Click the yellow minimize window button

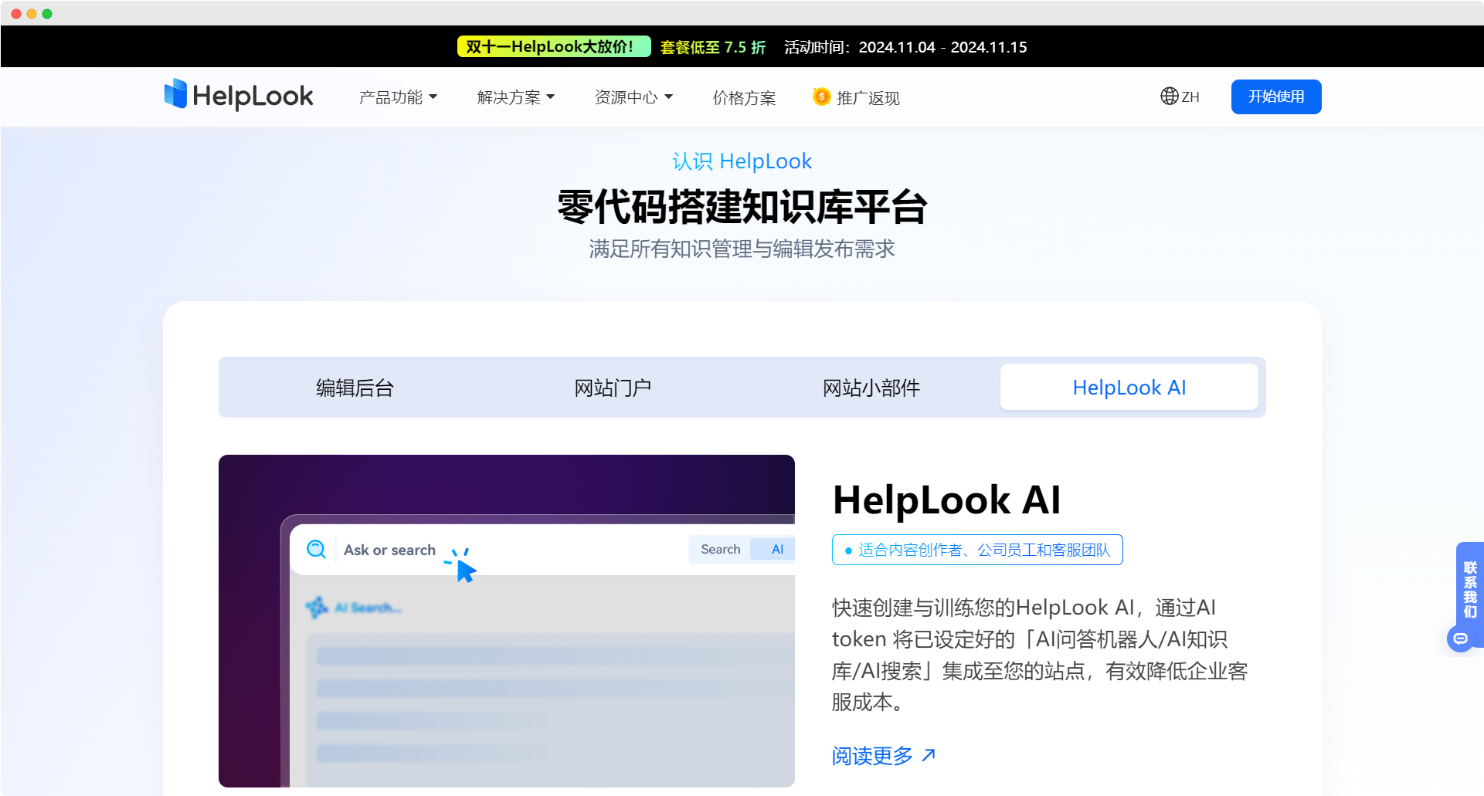pos(32,14)
